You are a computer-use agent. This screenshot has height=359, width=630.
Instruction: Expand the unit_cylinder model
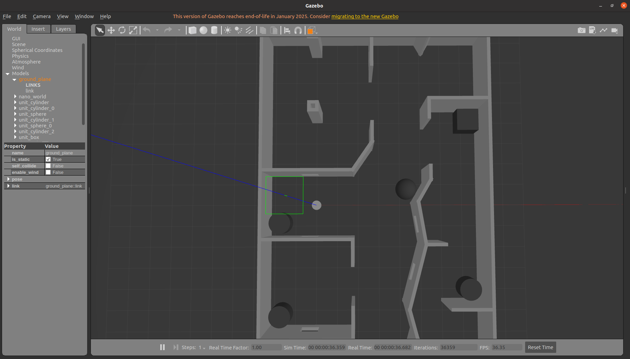pyautogui.click(x=15, y=102)
